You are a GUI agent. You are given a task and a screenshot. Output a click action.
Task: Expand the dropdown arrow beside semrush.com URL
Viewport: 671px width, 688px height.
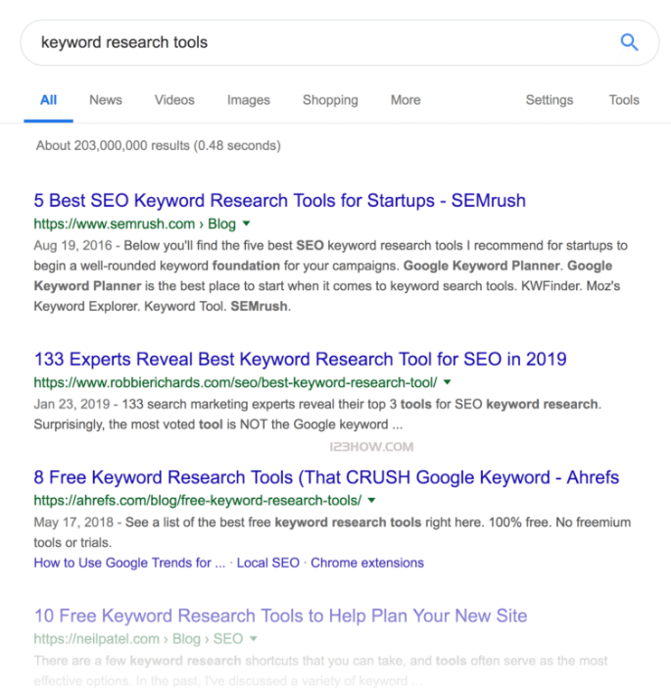248,223
